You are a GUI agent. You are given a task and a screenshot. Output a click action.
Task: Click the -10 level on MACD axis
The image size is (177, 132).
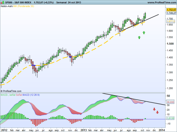coord(169,124)
